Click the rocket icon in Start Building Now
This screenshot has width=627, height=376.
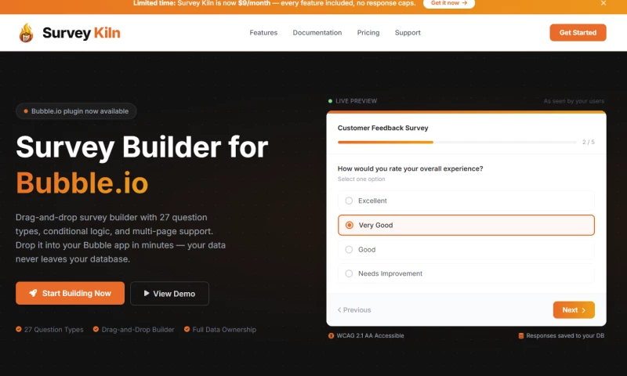click(33, 293)
